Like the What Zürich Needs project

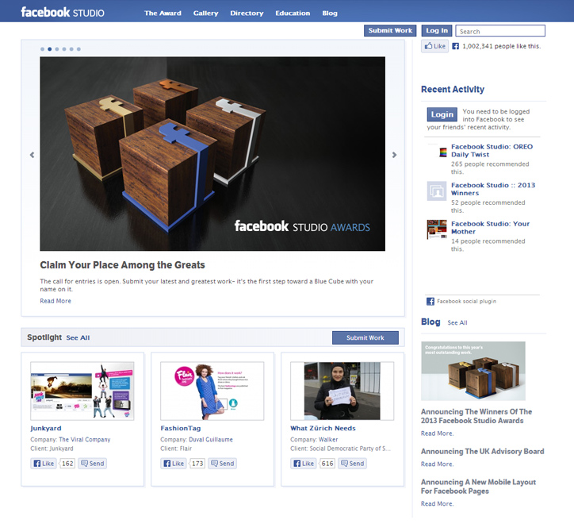[x=304, y=464]
